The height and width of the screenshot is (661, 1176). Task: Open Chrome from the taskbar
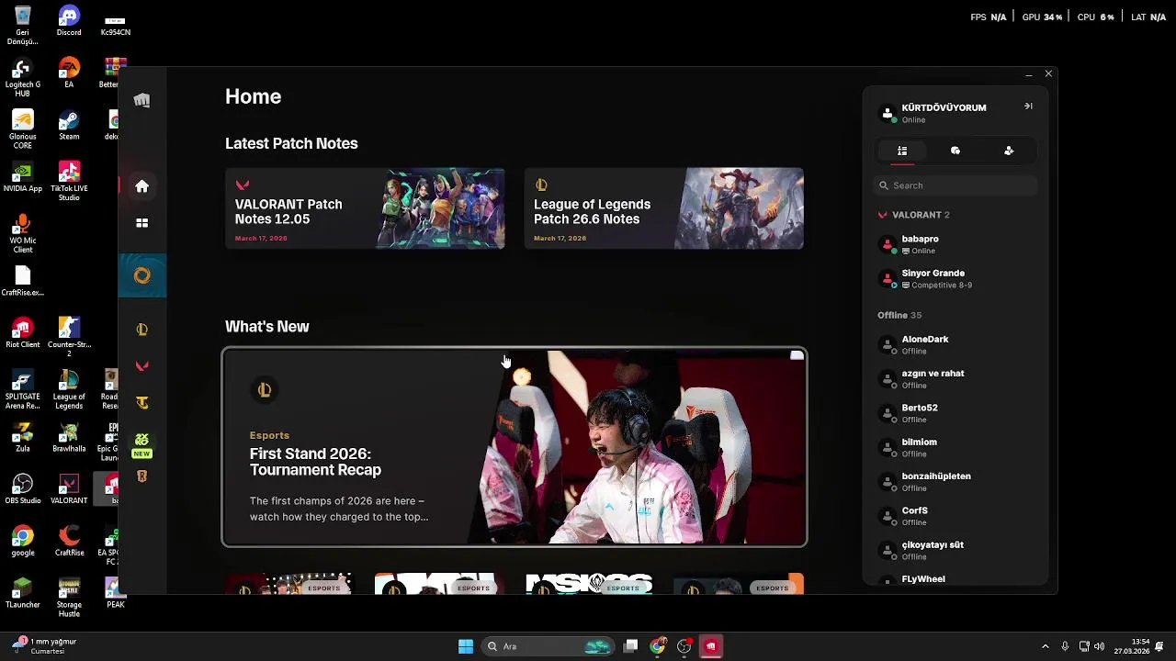pyautogui.click(x=658, y=646)
